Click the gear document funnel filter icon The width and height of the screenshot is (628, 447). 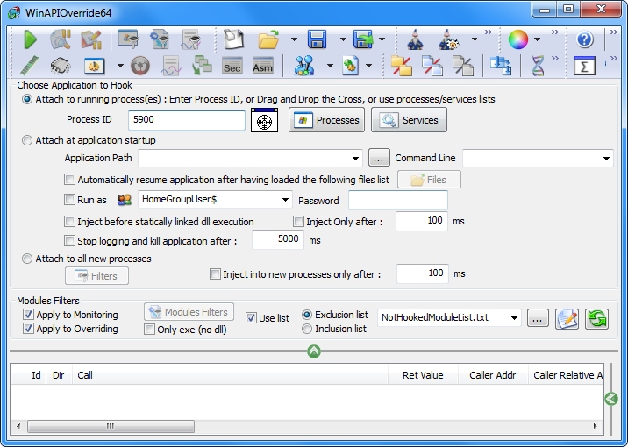(x=160, y=39)
